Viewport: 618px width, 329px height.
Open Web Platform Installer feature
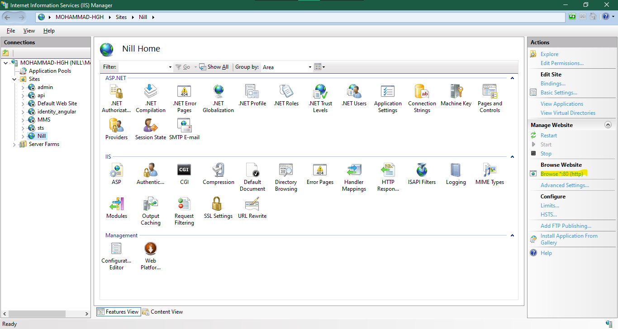point(151,256)
